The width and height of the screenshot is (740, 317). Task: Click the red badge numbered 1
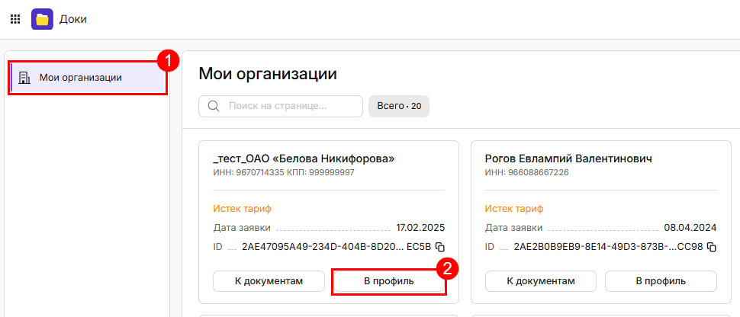click(x=168, y=61)
